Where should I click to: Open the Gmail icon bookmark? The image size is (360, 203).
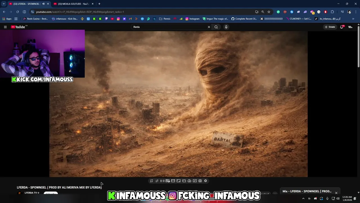pyautogui.click(x=130, y=19)
